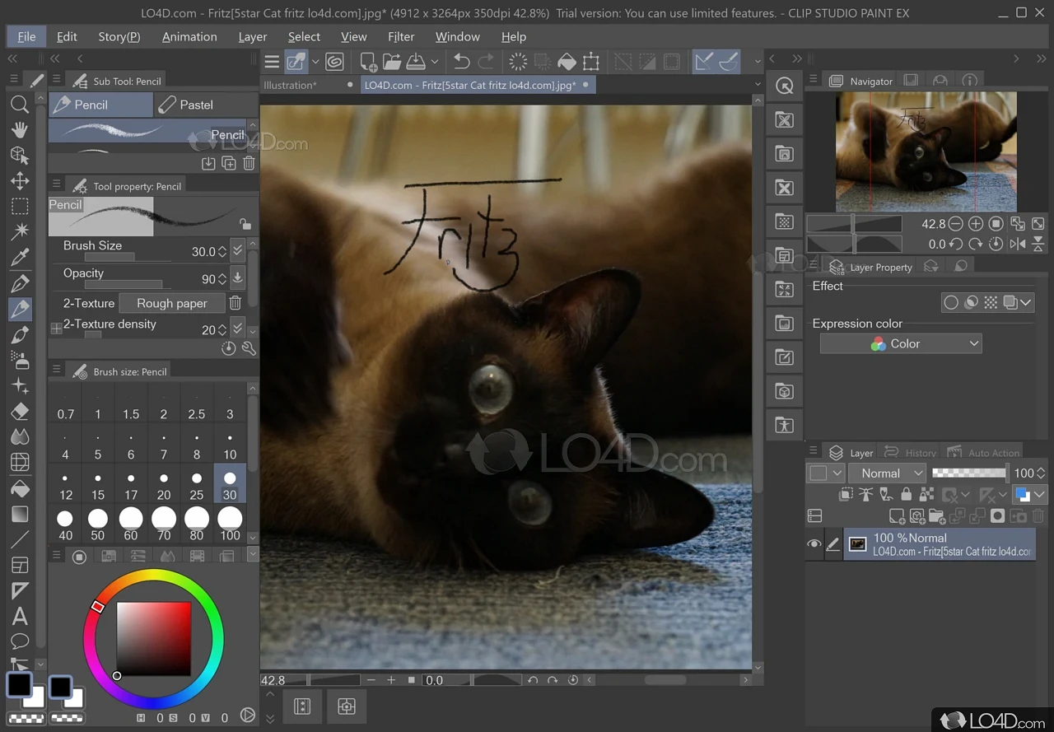Toggle the Border effect circle in Layer Property

click(950, 303)
